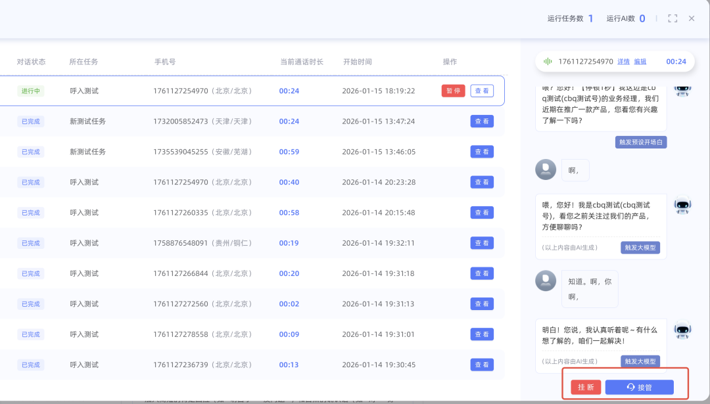This screenshot has width=710, height=404.
Task: View the in-progress call row with 查看
Action: [x=482, y=91]
